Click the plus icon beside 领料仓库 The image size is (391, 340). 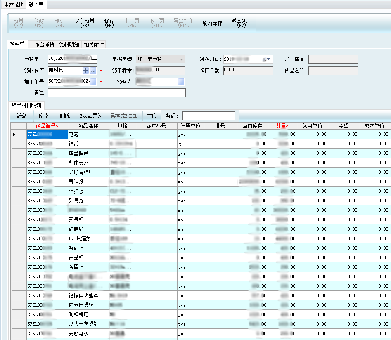85,71
